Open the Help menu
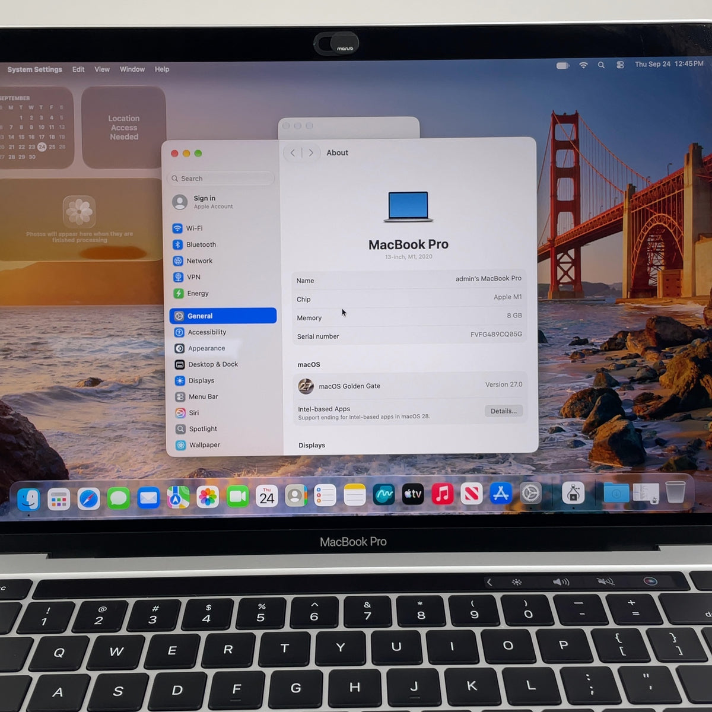712x712 pixels. tap(162, 69)
